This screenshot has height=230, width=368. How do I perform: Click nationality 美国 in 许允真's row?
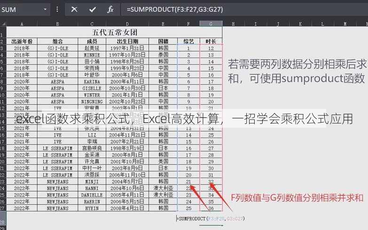(x=163, y=161)
